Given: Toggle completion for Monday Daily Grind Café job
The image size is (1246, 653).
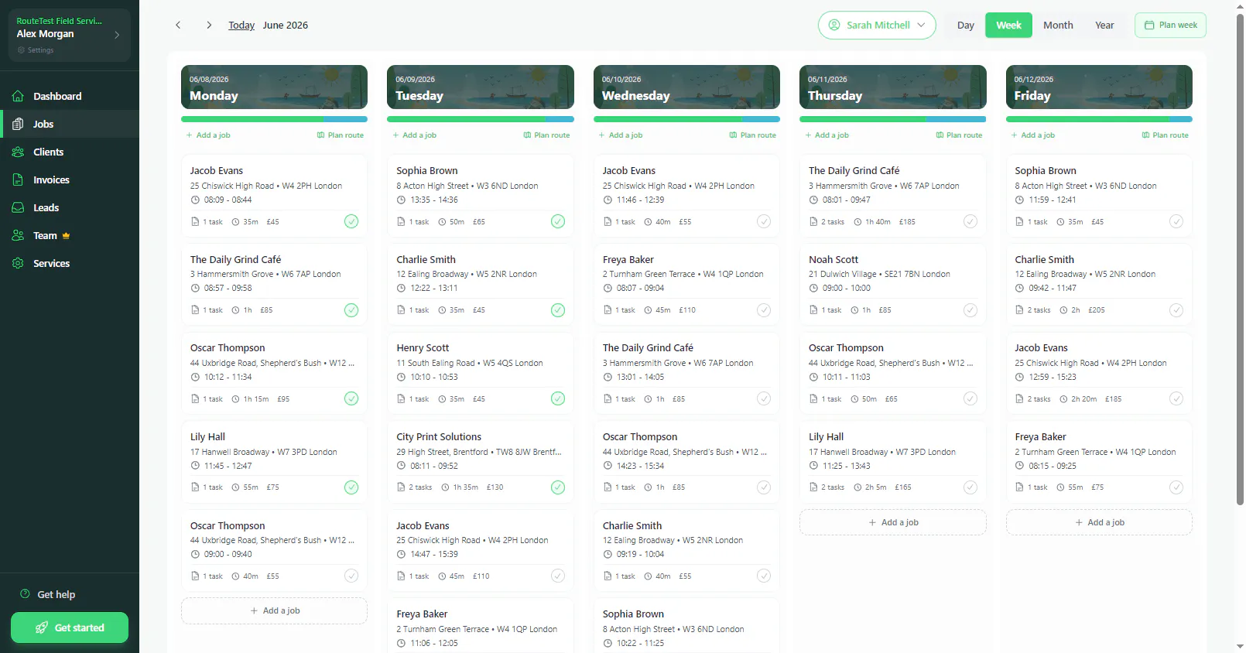Looking at the screenshot, I should [351, 310].
